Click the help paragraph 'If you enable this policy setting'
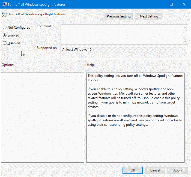 (x=134, y=98)
